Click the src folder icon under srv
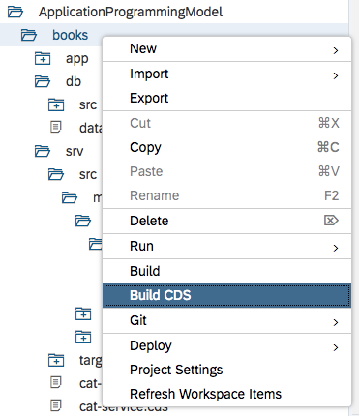The width and height of the screenshot is (359, 416). (56, 174)
